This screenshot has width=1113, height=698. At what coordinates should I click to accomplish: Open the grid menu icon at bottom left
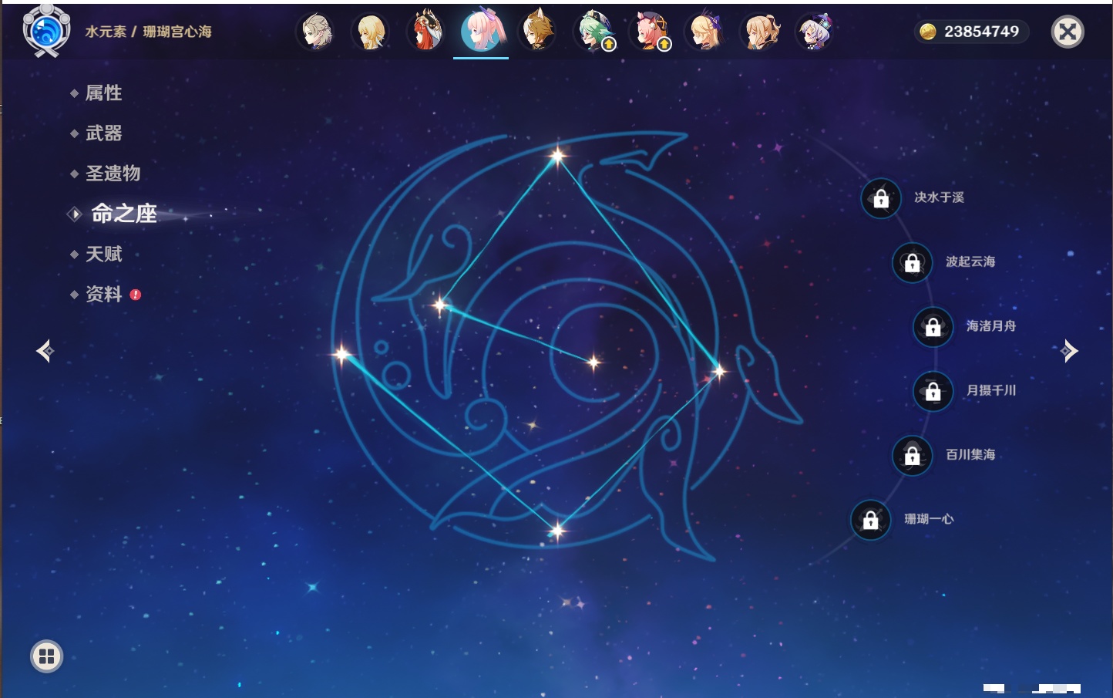46,656
